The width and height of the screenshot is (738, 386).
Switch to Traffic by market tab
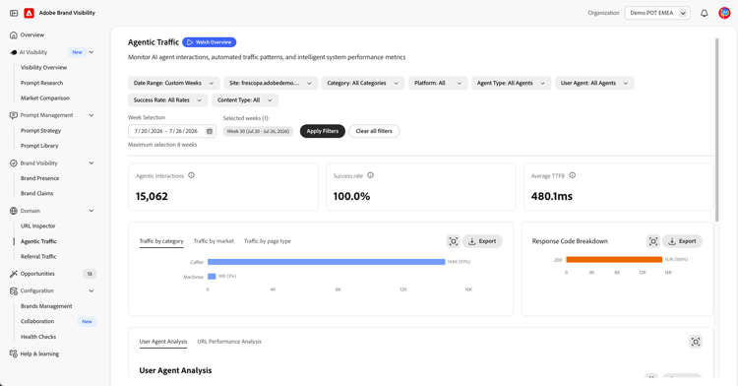(214, 241)
